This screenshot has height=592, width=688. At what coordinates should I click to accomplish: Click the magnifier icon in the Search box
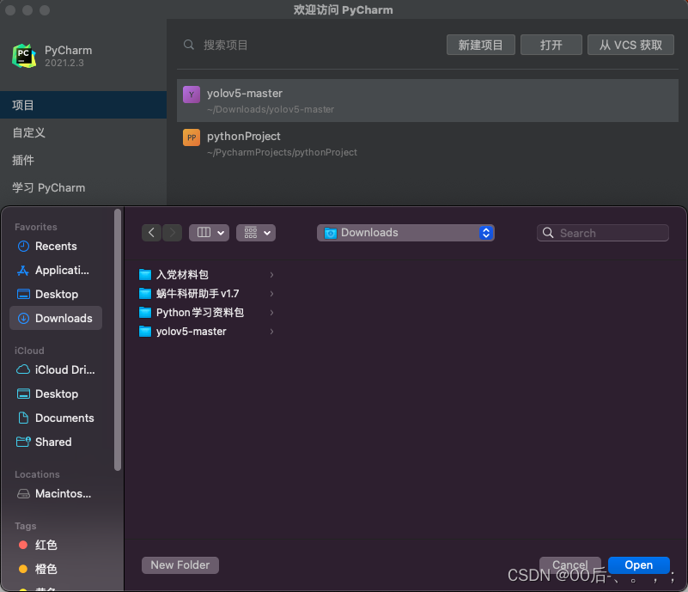click(x=548, y=233)
